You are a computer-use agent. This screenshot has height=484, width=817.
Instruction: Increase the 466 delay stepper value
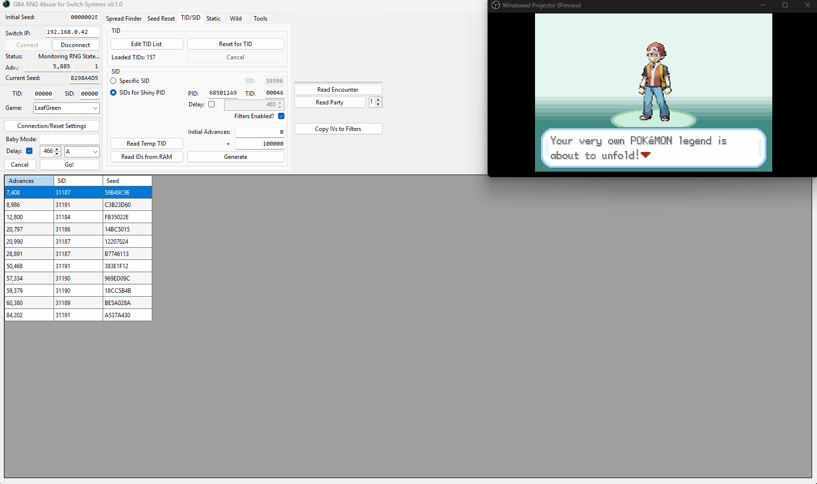[x=57, y=149]
